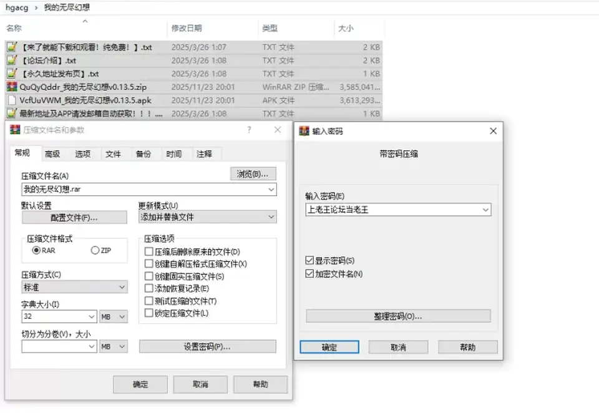Image resolution: width=599 pixels, height=413 pixels.
Task: Click 配置文件(F)... button
Action: [x=74, y=217]
